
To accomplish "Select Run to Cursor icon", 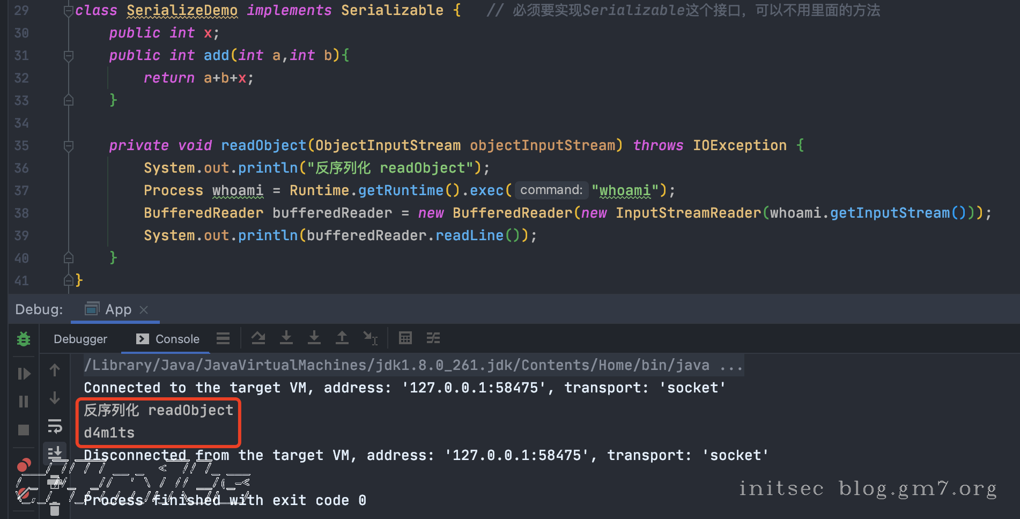I will click(370, 338).
